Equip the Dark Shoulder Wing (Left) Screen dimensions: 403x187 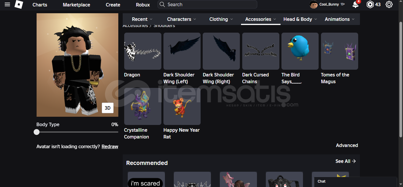point(182,51)
